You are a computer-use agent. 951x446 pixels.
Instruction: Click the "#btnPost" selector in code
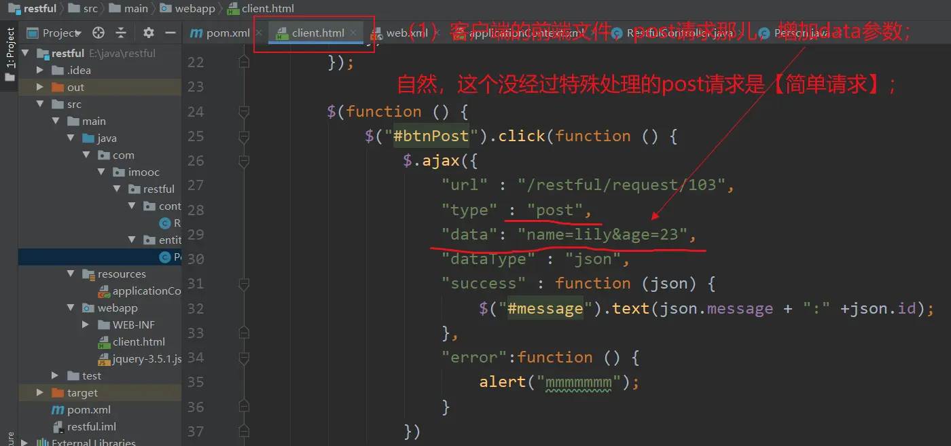click(x=431, y=136)
